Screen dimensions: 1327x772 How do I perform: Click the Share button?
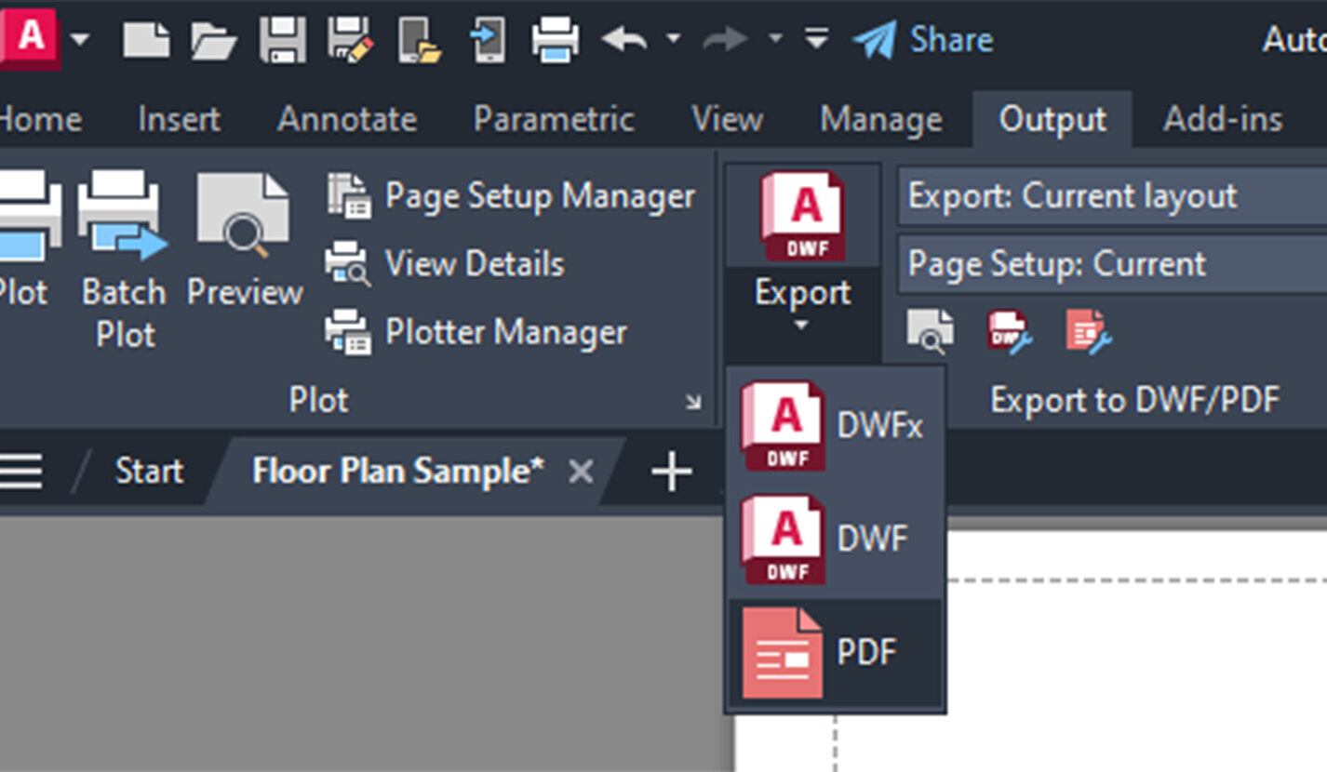pos(923,41)
